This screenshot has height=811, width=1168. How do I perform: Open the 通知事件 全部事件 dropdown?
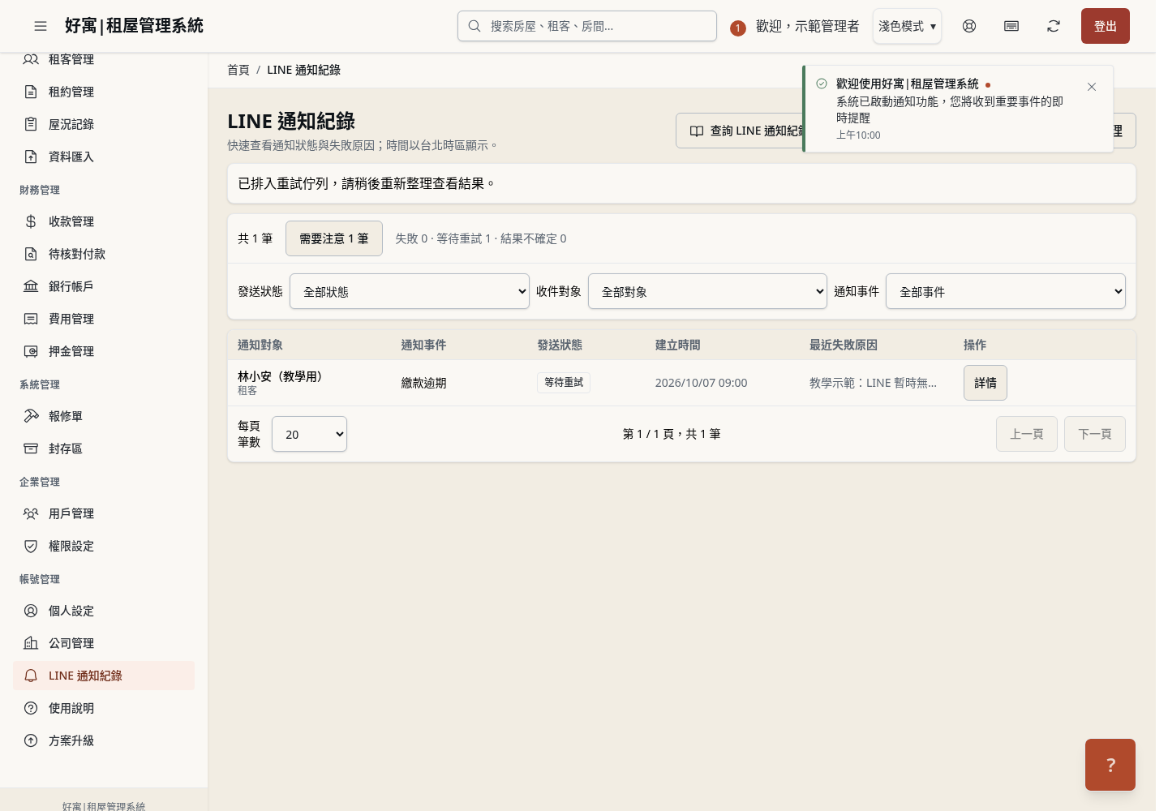(1006, 291)
